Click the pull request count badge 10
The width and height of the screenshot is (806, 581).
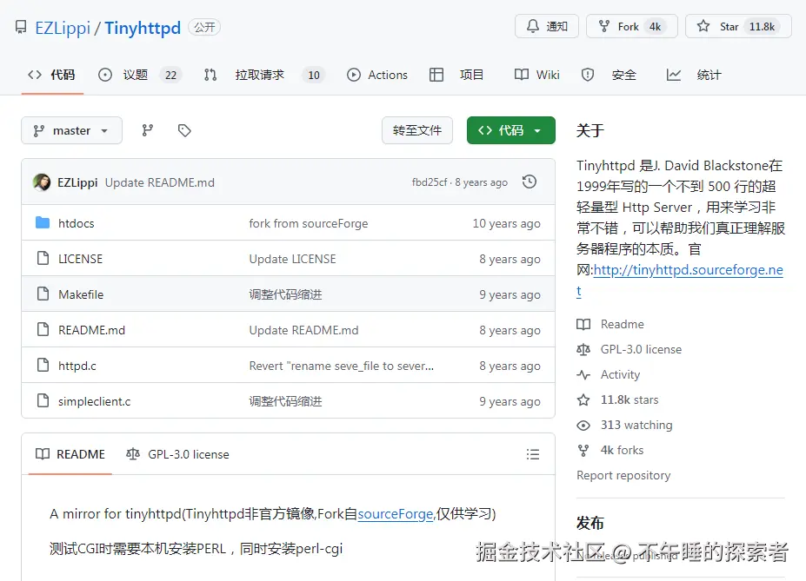point(314,75)
